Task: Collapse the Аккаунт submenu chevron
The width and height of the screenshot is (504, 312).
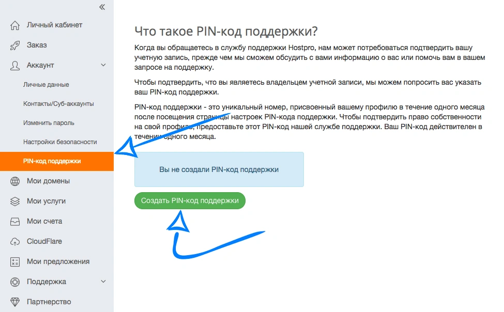Action: (x=103, y=65)
